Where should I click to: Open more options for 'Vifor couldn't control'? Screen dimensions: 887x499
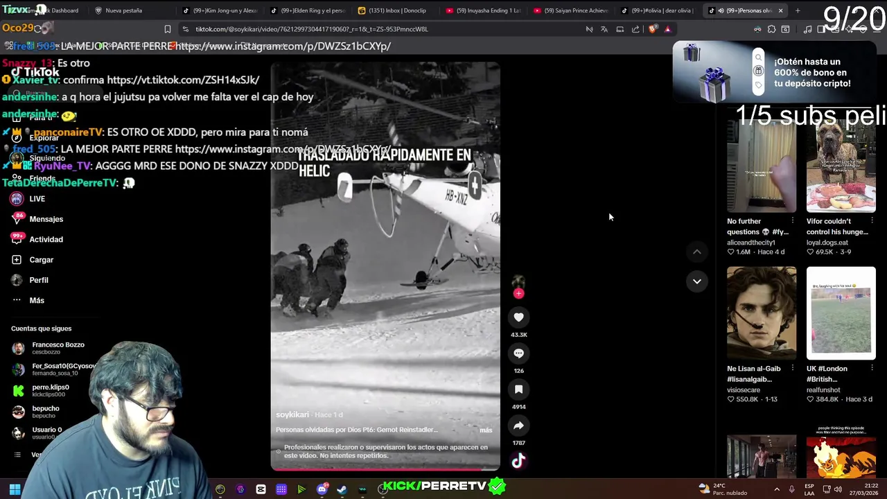click(872, 221)
